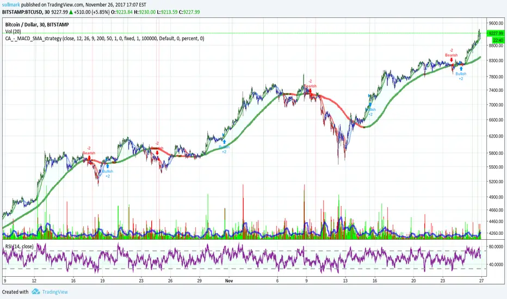This screenshot has width=507, height=299.
Task: Click the 27 date label on time axis
Action: tap(481, 281)
